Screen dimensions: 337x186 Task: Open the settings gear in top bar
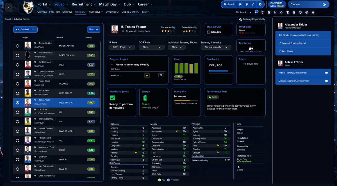click(x=260, y=4)
